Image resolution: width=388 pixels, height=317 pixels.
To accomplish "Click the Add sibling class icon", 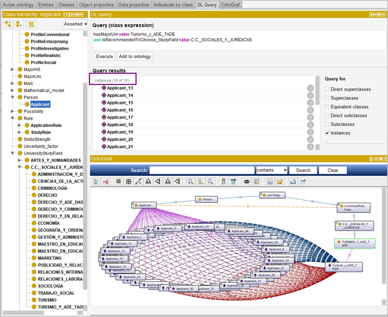I will coord(19,24).
